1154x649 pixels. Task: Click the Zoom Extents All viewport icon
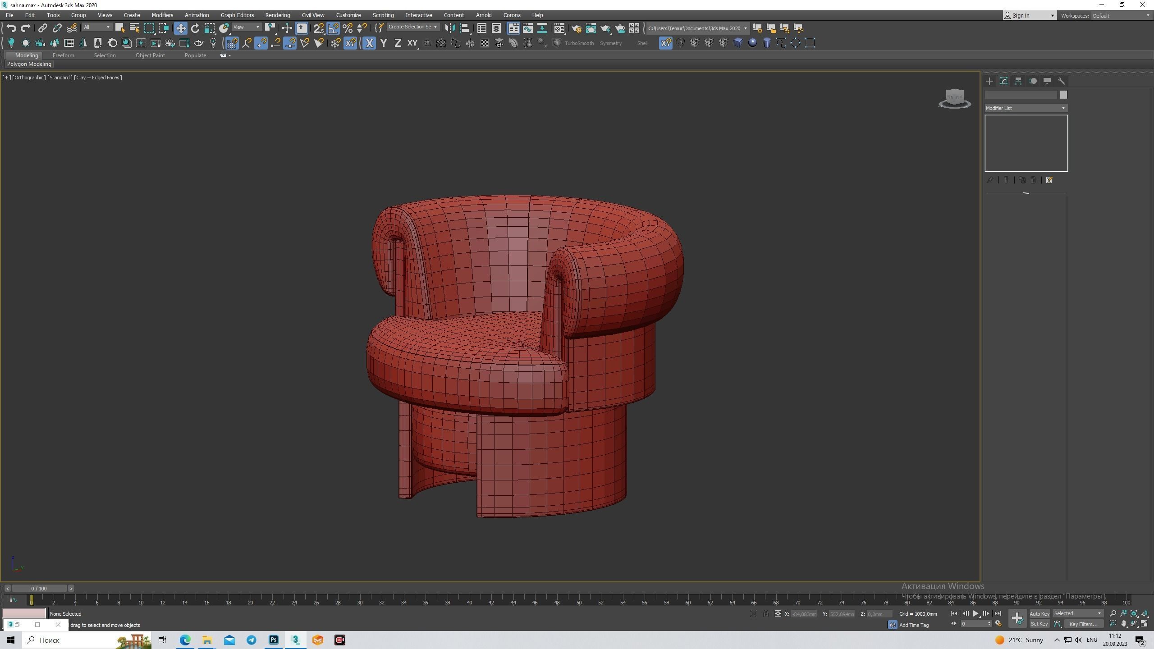1145,613
